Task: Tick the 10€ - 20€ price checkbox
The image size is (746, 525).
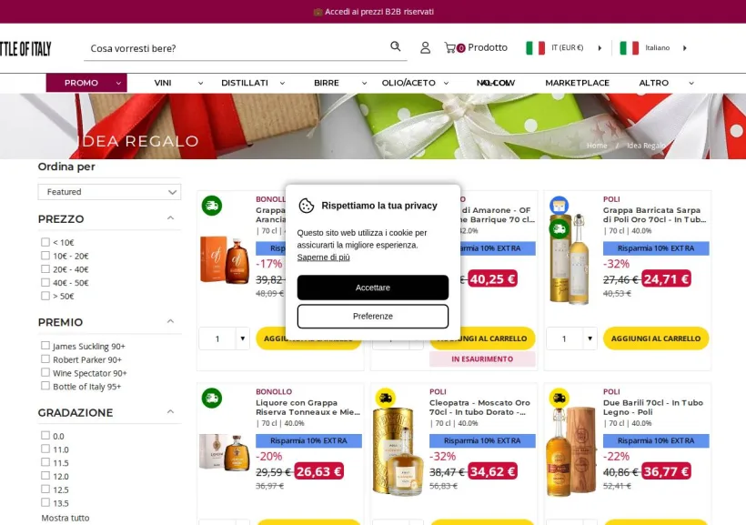Action: [45, 255]
